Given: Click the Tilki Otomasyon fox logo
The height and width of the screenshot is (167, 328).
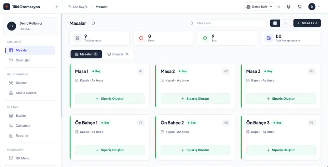Looking at the screenshot, I should click(x=7, y=7).
